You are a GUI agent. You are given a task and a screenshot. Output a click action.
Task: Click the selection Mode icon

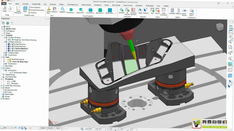click(x=140, y=10)
